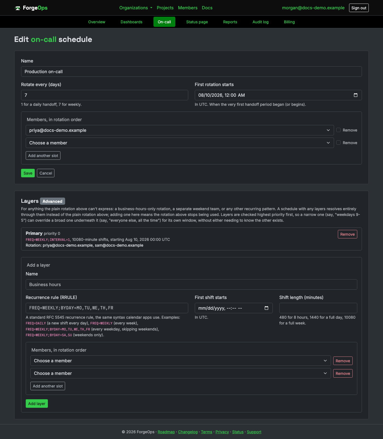Viewport: 383px width, 439px height.
Task: Cancel editing the schedule
Action: [x=46, y=173]
